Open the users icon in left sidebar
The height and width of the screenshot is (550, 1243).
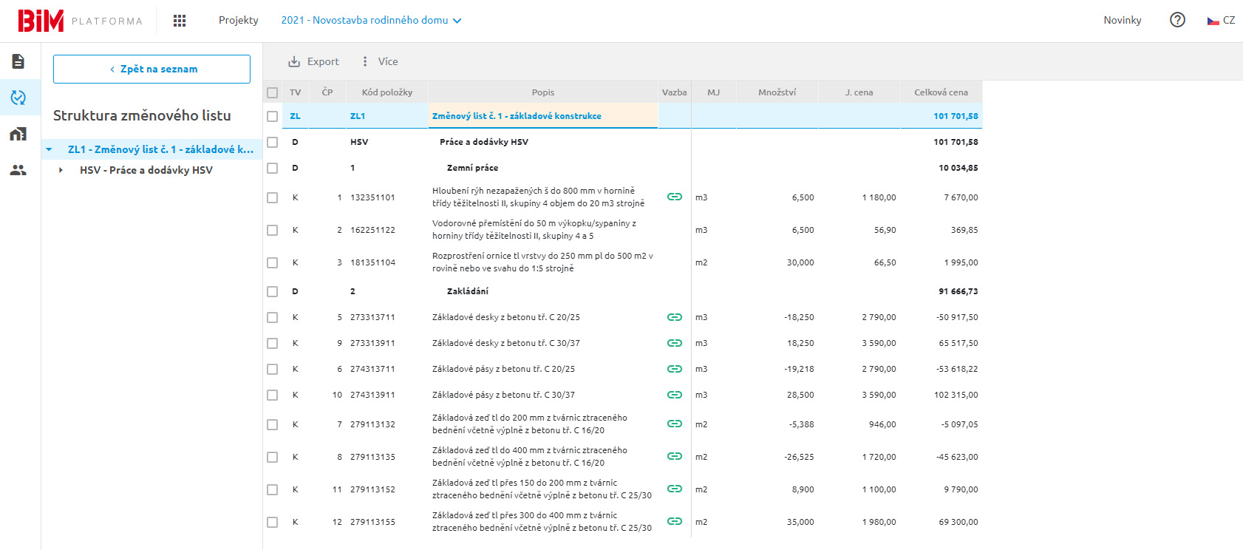coord(18,170)
